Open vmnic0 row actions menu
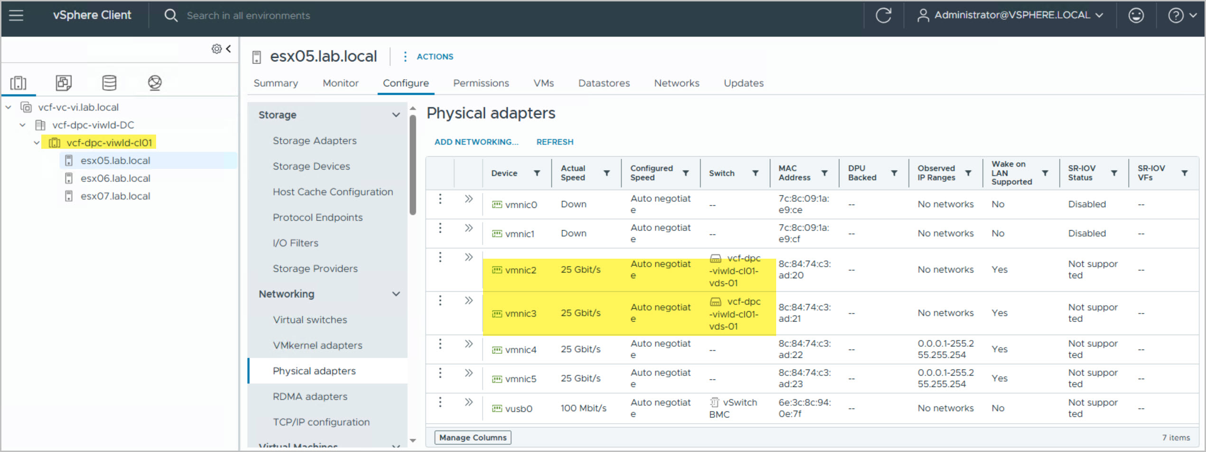 (x=440, y=199)
